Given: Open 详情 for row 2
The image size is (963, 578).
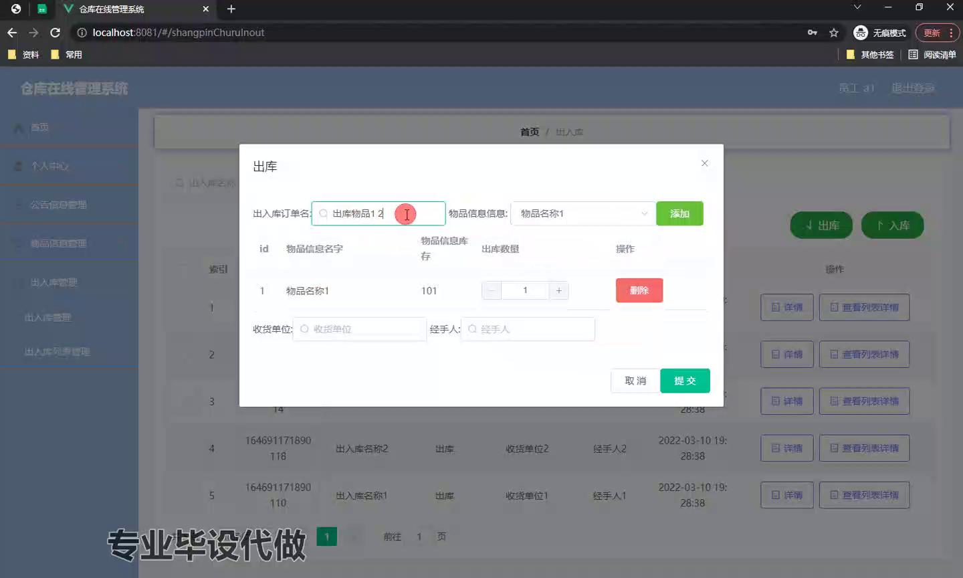Looking at the screenshot, I should [x=787, y=354].
